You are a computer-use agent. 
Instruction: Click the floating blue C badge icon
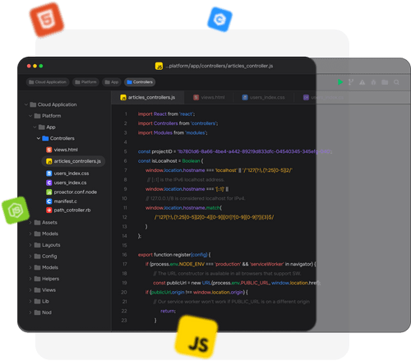tap(219, 19)
